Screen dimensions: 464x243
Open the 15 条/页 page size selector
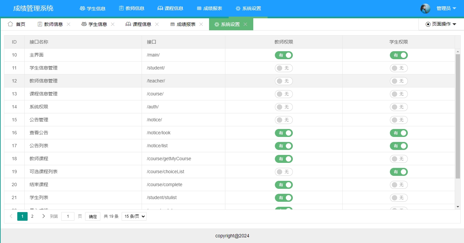point(134,216)
